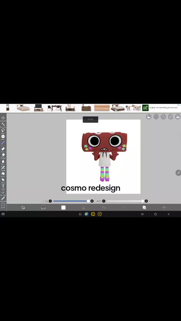Tap the screen capture icon in taskbar
The height and width of the screenshot is (321, 181).
[3, 214]
